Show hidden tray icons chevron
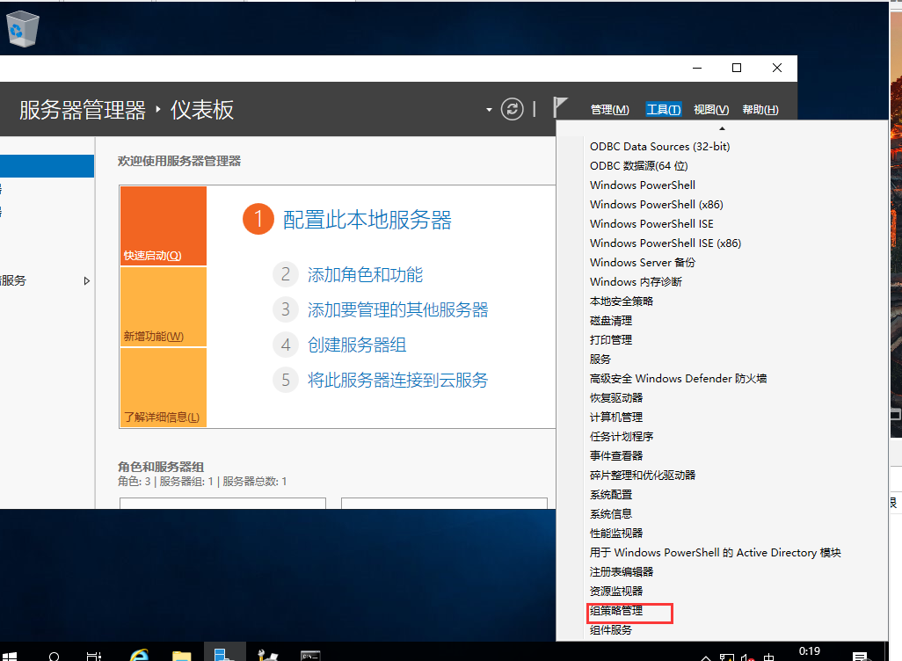 tap(706, 657)
